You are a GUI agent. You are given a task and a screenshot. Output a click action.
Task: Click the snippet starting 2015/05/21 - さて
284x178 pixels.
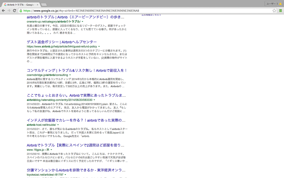click(x=77, y=132)
